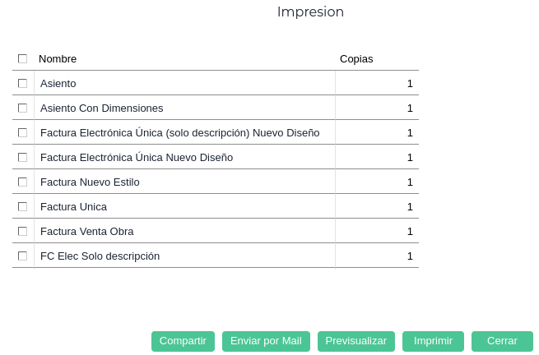The width and height of the screenshot is (539, 355).
Task: Click the Compartir button
Action: point(183,341)
